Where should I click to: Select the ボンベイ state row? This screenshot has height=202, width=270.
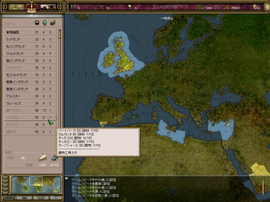click(x=30, y=125)
